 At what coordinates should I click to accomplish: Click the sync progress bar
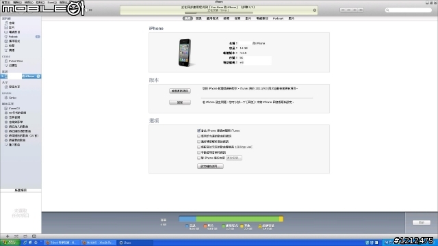219,13
